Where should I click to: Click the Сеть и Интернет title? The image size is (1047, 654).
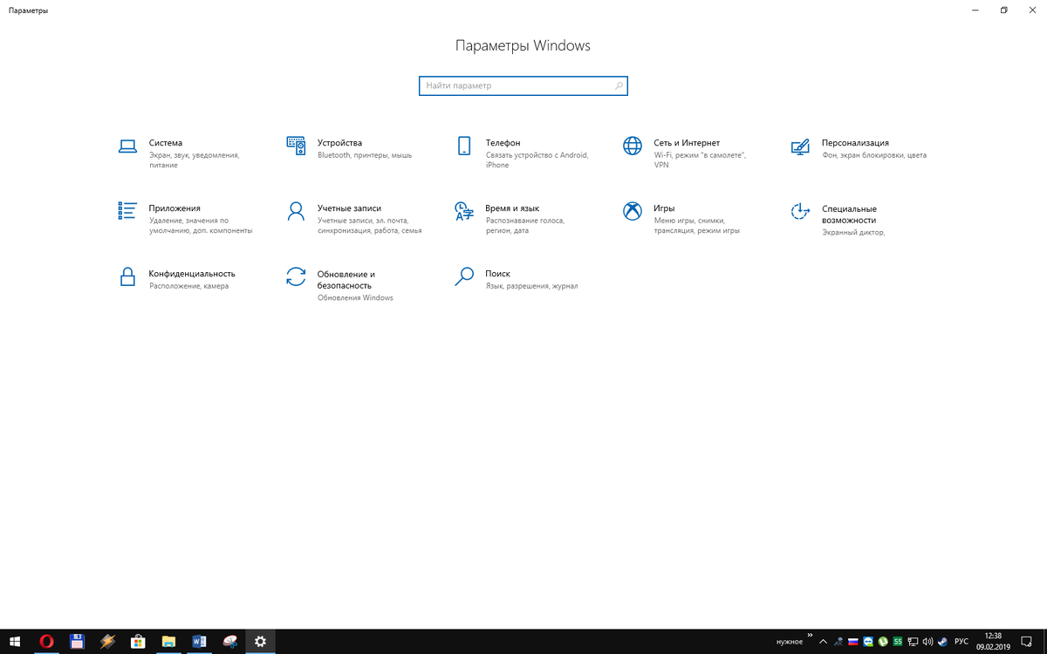(x=687, y=143)
